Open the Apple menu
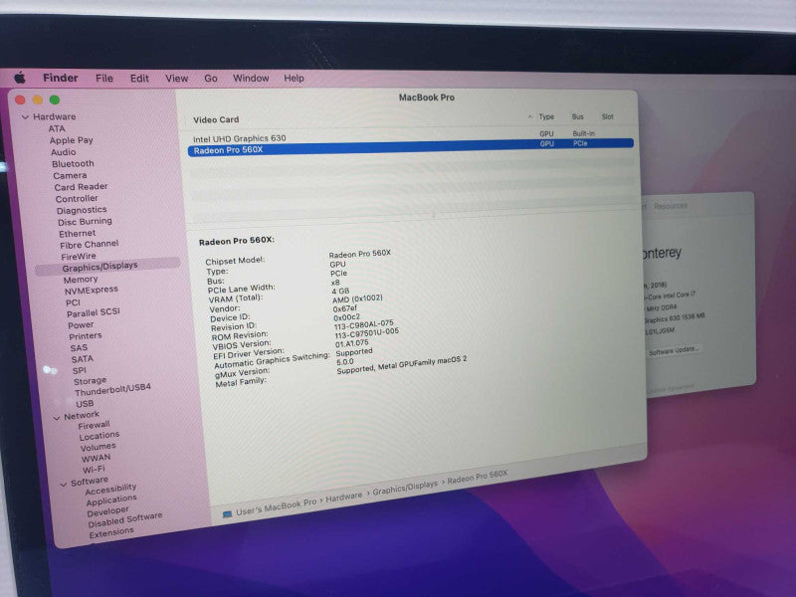Viewport: 796px width, 597px height. [20, 78]
